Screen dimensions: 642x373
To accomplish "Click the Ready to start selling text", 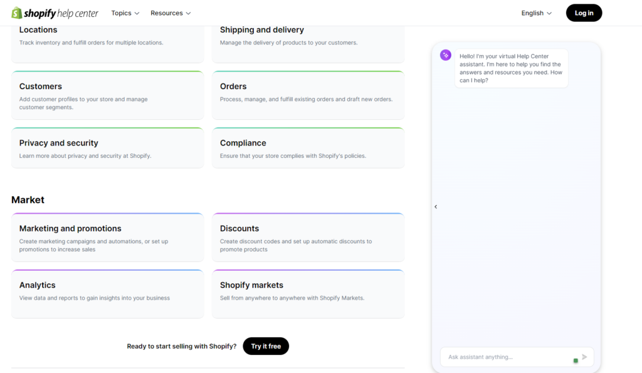I will click(x=182, y=347).
